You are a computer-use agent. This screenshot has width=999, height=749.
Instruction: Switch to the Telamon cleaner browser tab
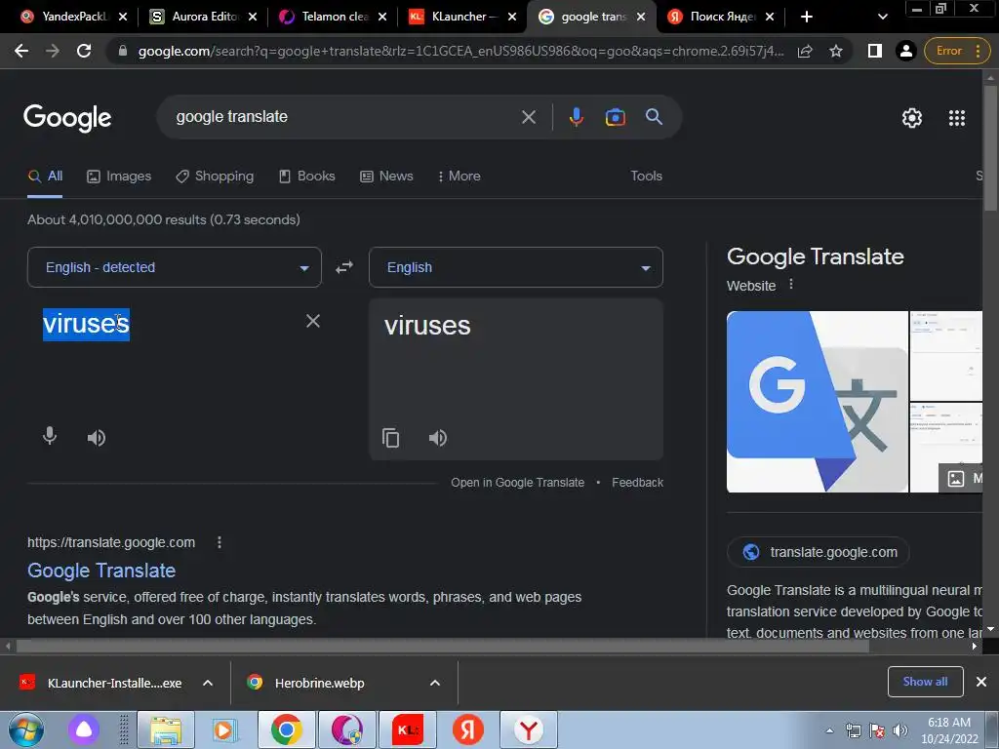coord(333,18)
